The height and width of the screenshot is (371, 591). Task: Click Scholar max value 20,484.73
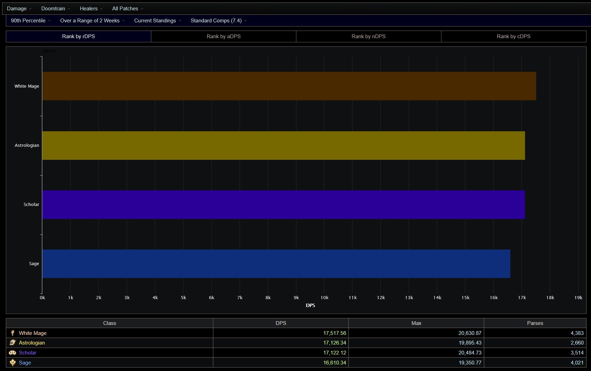click(470, 352)
